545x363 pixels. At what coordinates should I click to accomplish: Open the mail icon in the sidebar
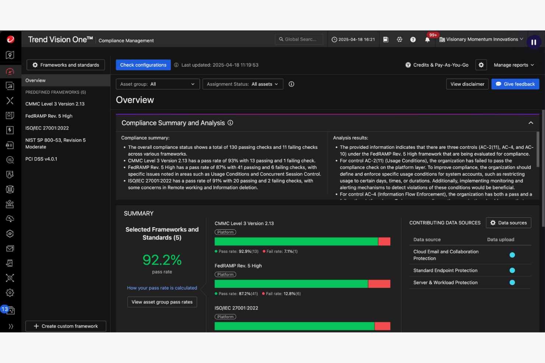pos(10,248)
